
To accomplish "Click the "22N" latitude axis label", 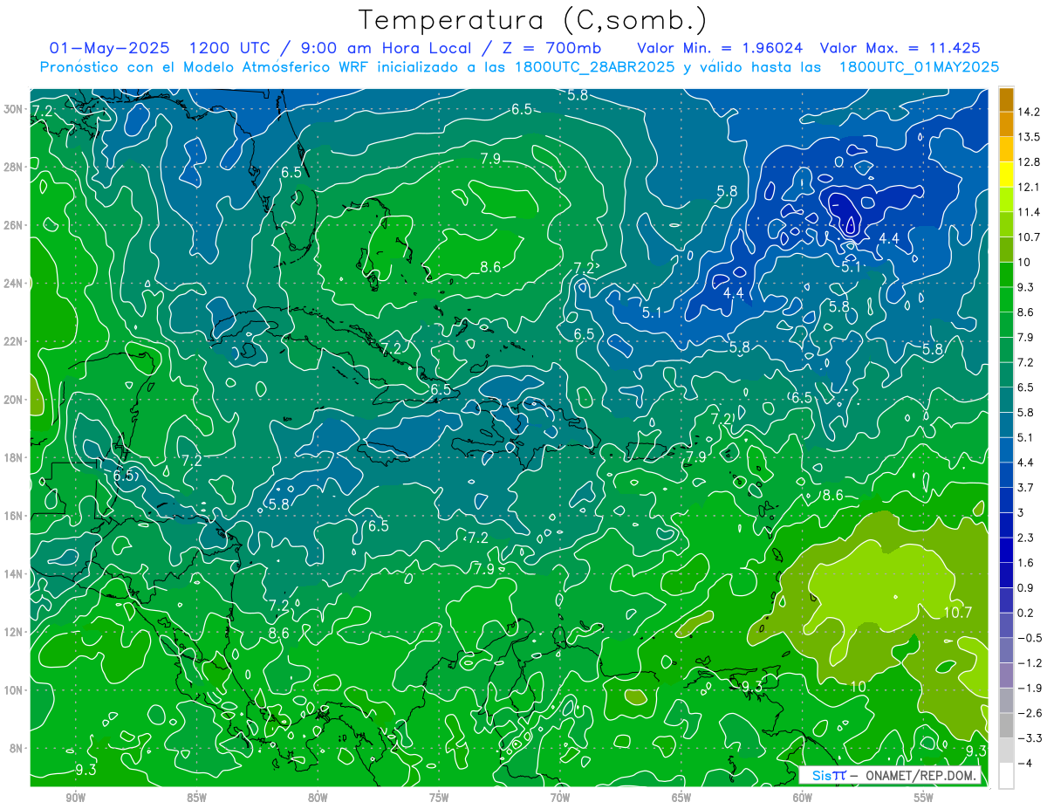I will coord(11,341).
